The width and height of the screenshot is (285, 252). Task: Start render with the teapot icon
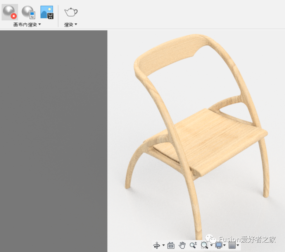(x=71, y=12)
